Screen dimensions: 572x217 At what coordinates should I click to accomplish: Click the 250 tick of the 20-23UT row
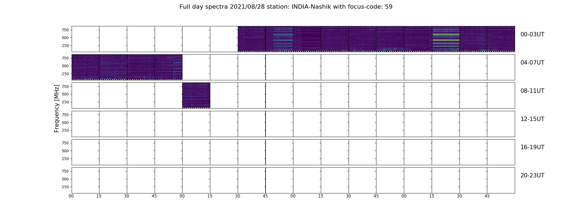(x=65, y=187)
